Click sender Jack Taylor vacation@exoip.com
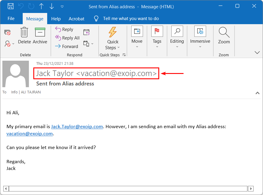 [96, 73]
